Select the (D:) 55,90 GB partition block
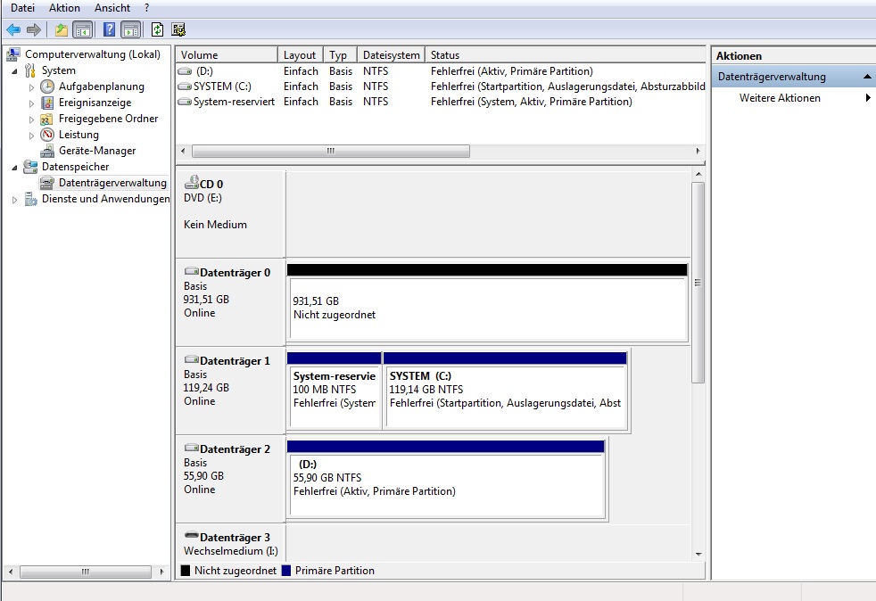876x601 pixels. (x=446, y=479)
